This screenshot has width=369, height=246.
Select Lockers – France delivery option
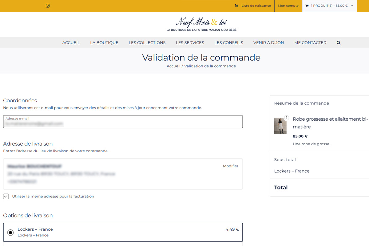10,232
